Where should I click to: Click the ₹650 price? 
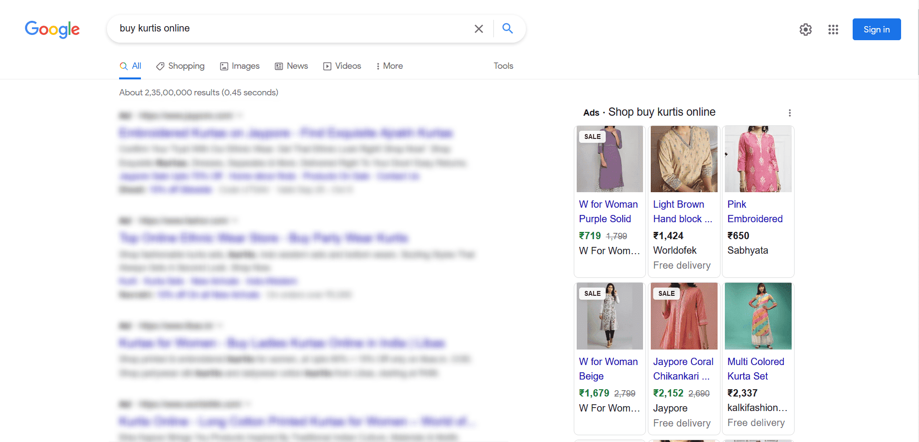pos(738,236)
